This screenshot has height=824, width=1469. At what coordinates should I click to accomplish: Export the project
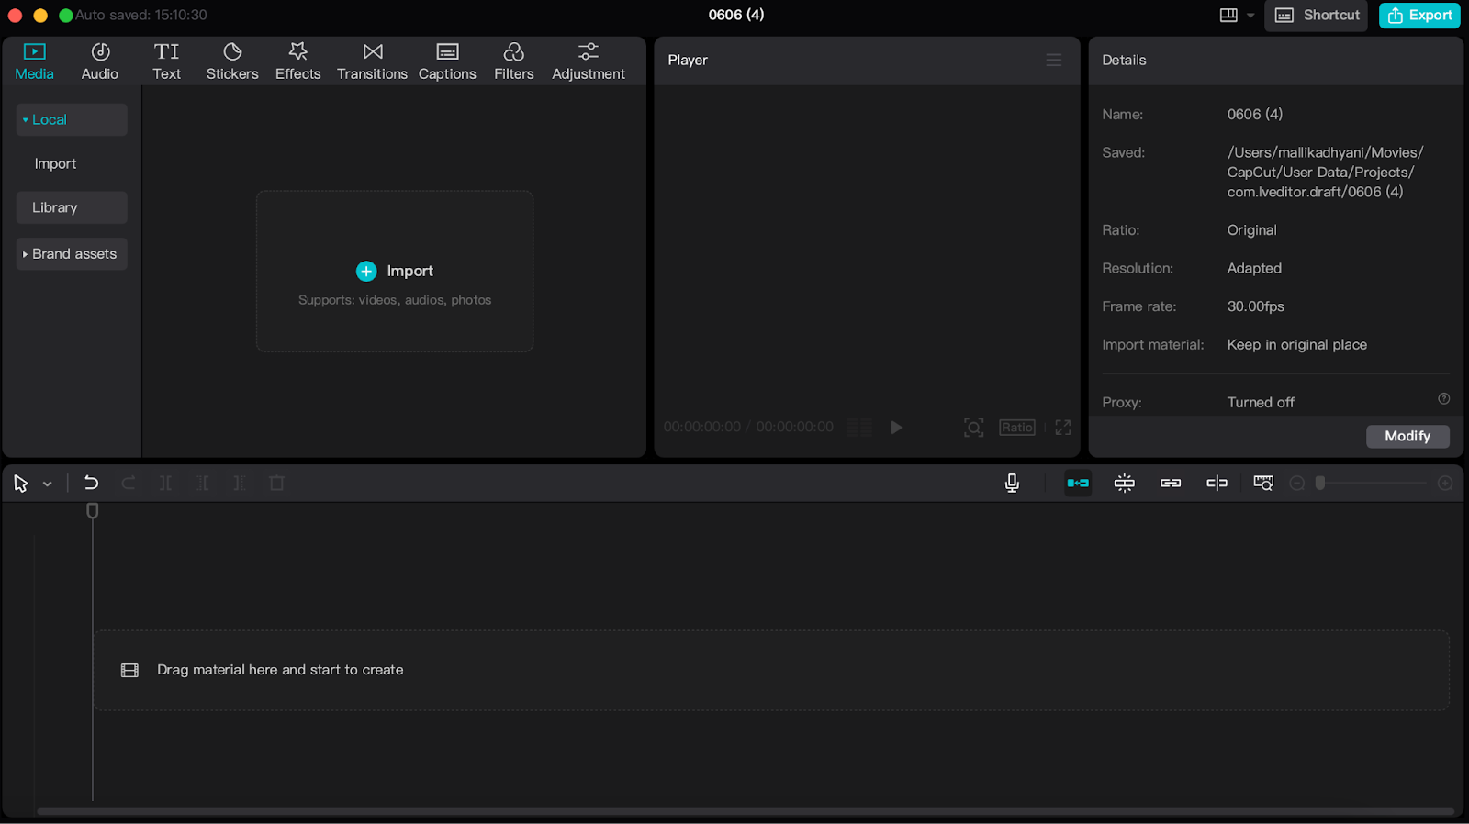[x=1419, y=16]
